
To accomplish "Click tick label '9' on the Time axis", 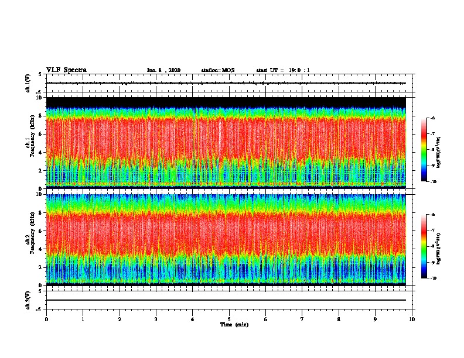I will tap(375, 319).
